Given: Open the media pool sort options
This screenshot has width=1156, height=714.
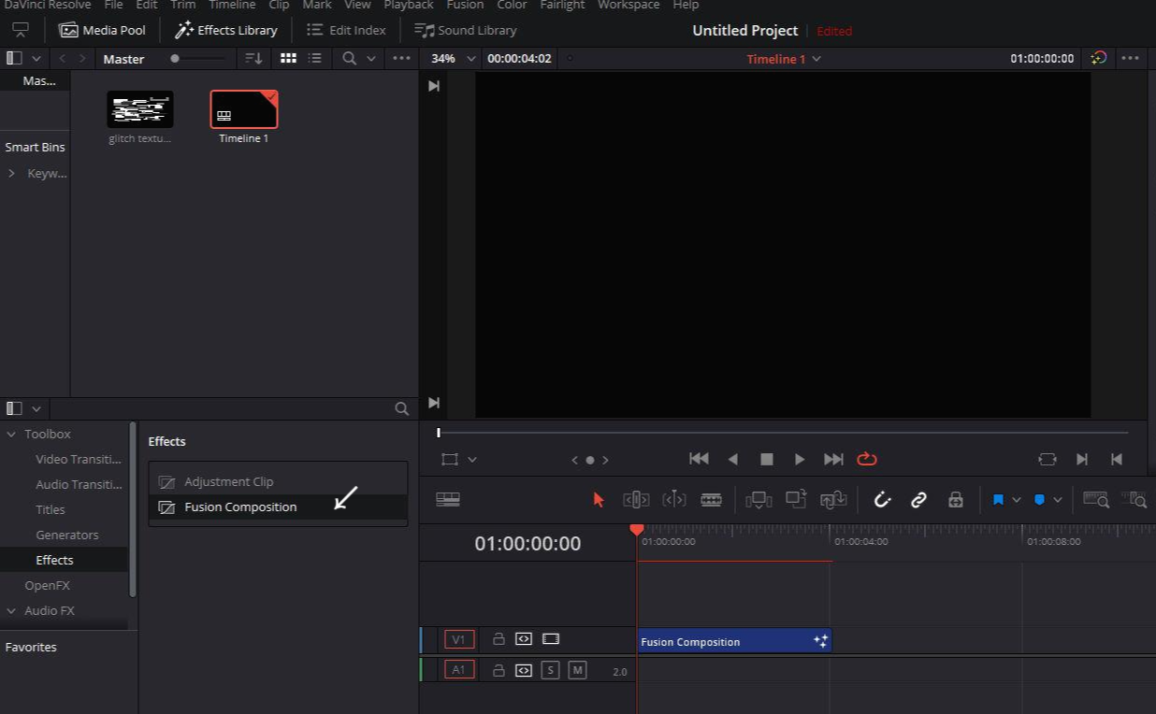Looking at the screenshot, I should coord(253,58).
